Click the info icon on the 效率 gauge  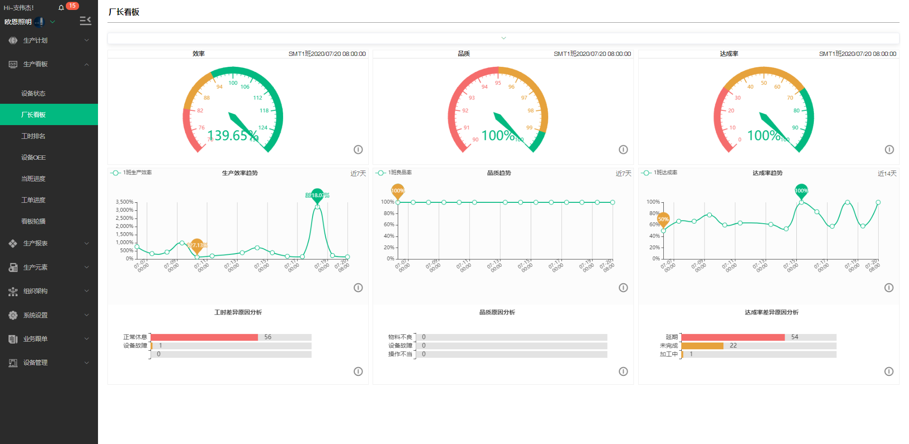click(x=358, y=150)
